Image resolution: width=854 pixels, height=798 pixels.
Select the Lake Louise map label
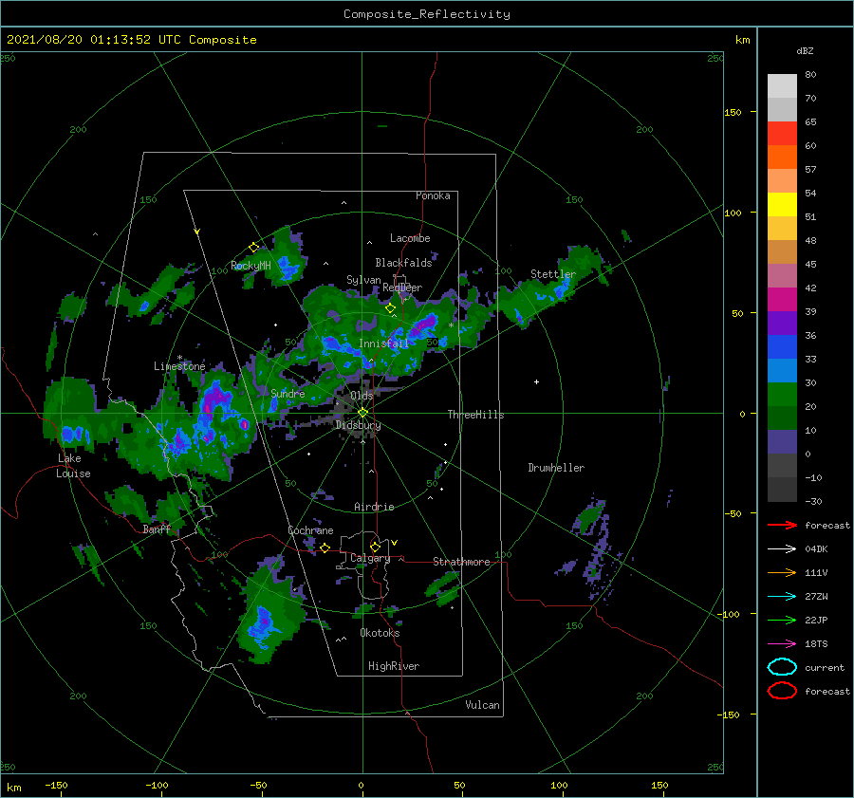(73, 466)
